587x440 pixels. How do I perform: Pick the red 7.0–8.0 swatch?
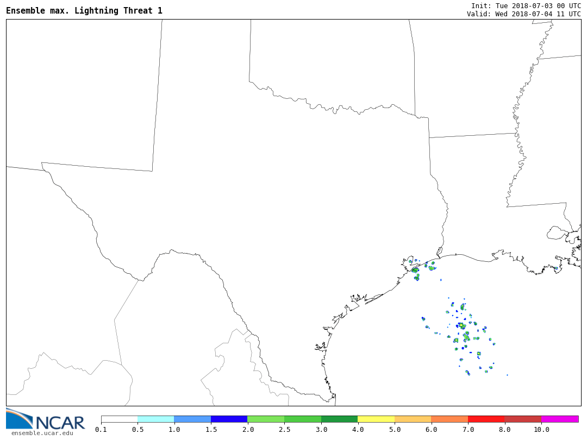point(486,419)
